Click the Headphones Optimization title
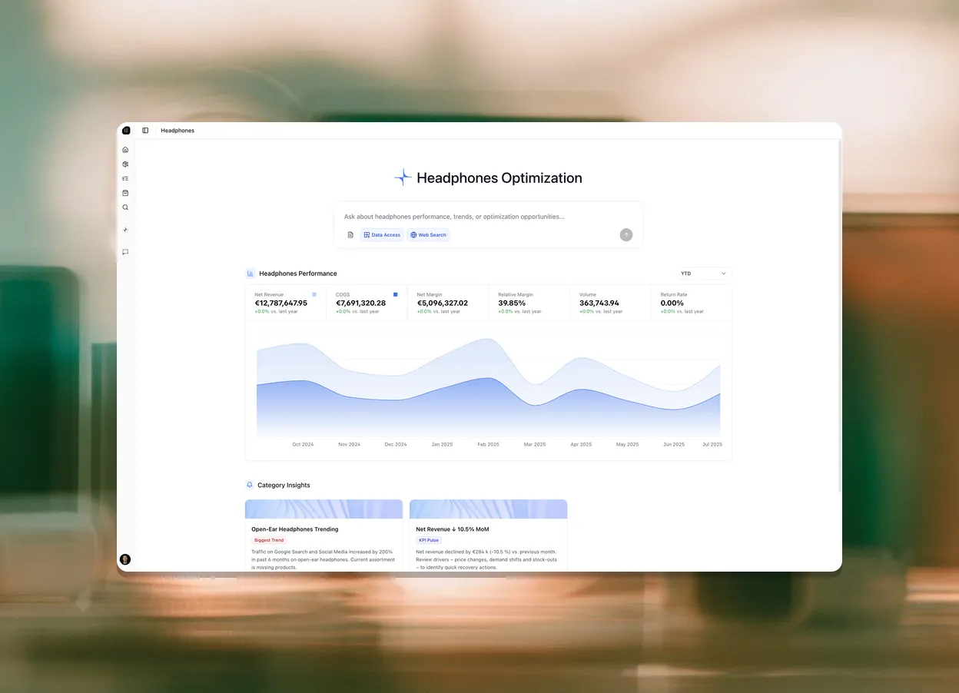This screenshot has height=693, width=959. click(499, 178)
